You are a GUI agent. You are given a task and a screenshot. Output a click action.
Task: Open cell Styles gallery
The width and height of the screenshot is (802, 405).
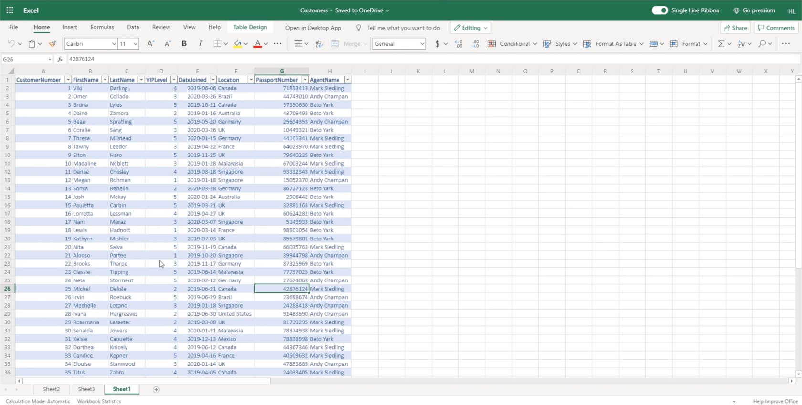click(560, 43)
